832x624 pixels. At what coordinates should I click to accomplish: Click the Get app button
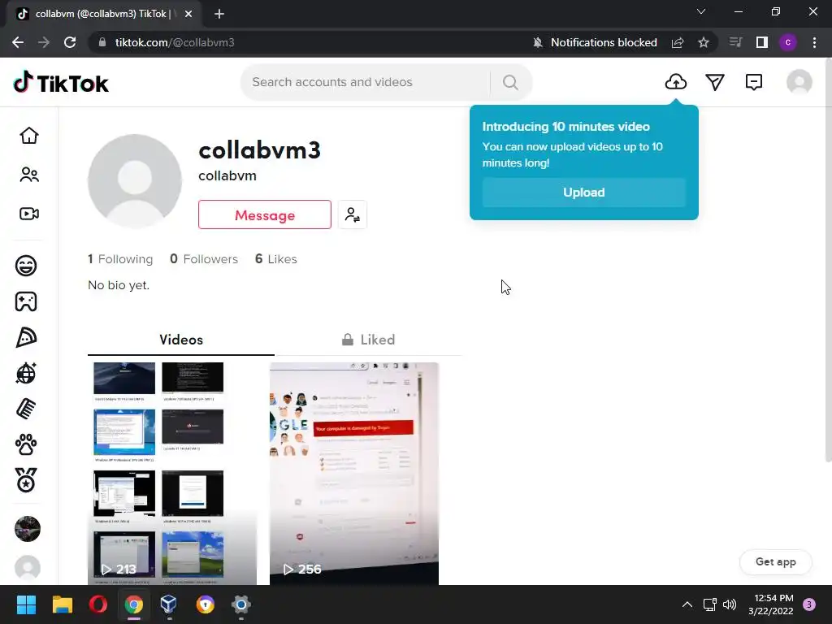[x=775, y=562]
